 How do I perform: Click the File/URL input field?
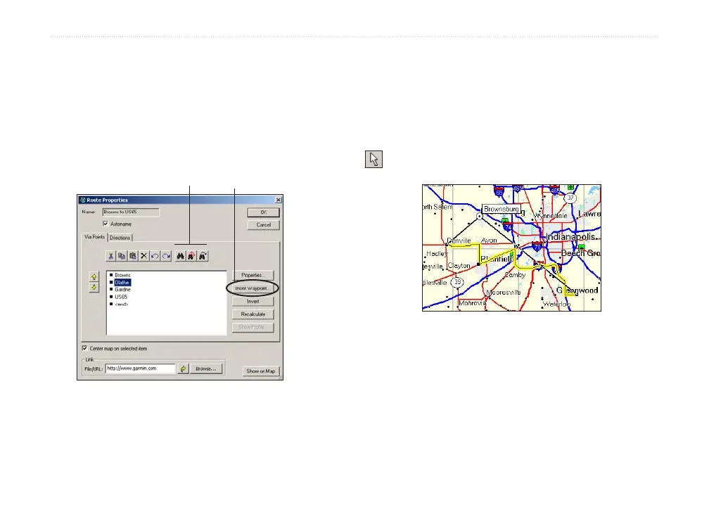(x=140, y=369)
